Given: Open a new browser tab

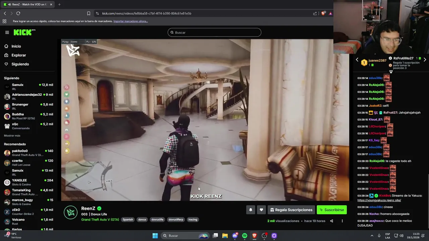Looking at the screenshot, I should pyautogui.click(x=59, y=4).
